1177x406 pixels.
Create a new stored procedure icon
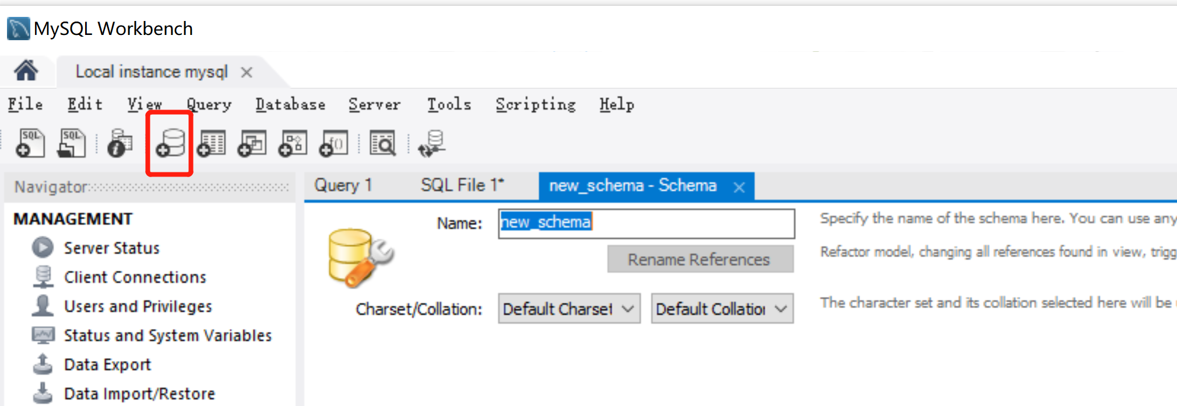(293, 143)
